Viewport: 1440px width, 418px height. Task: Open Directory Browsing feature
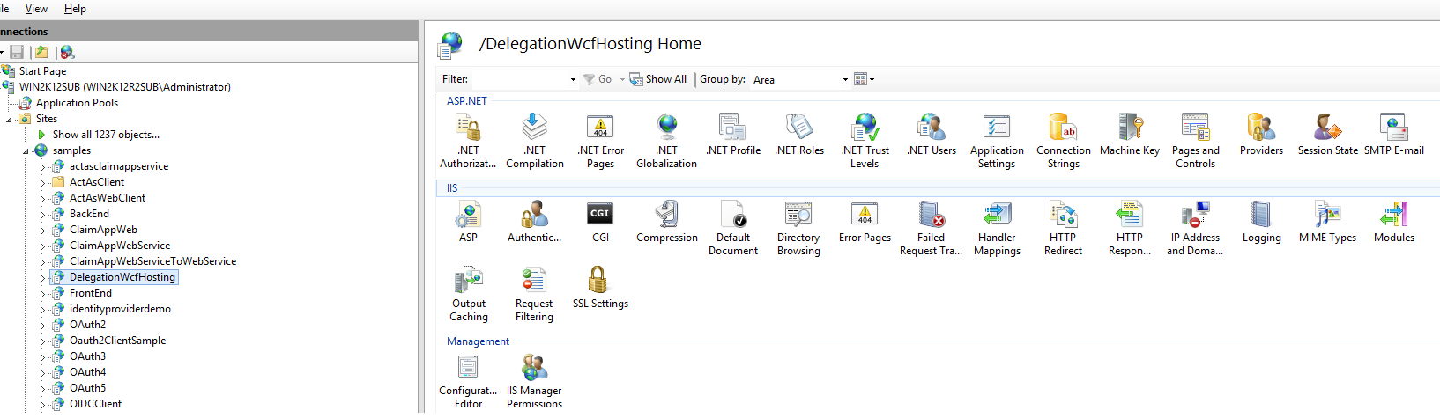point(799,227)
